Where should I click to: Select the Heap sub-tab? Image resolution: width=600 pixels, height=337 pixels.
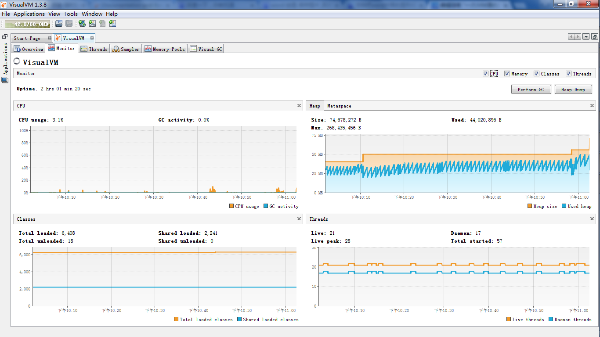(x=315, y=106)
